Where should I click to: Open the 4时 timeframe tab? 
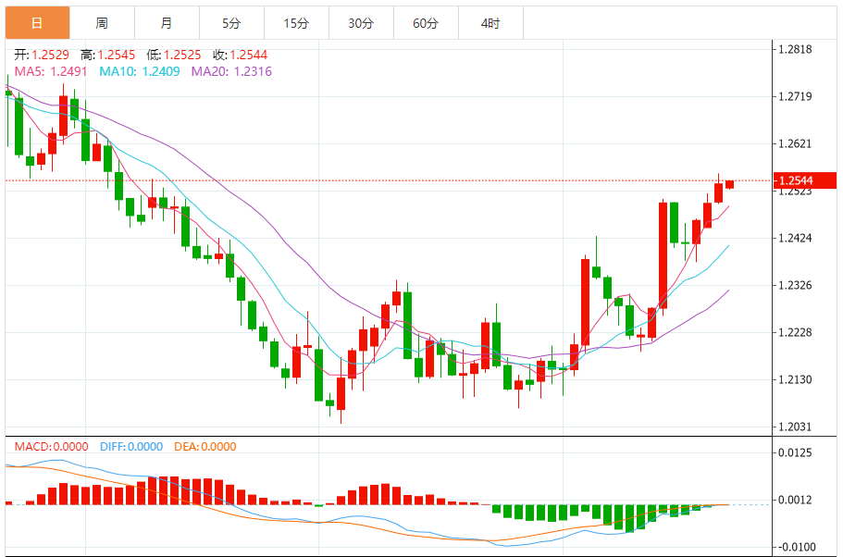(490, 23)
